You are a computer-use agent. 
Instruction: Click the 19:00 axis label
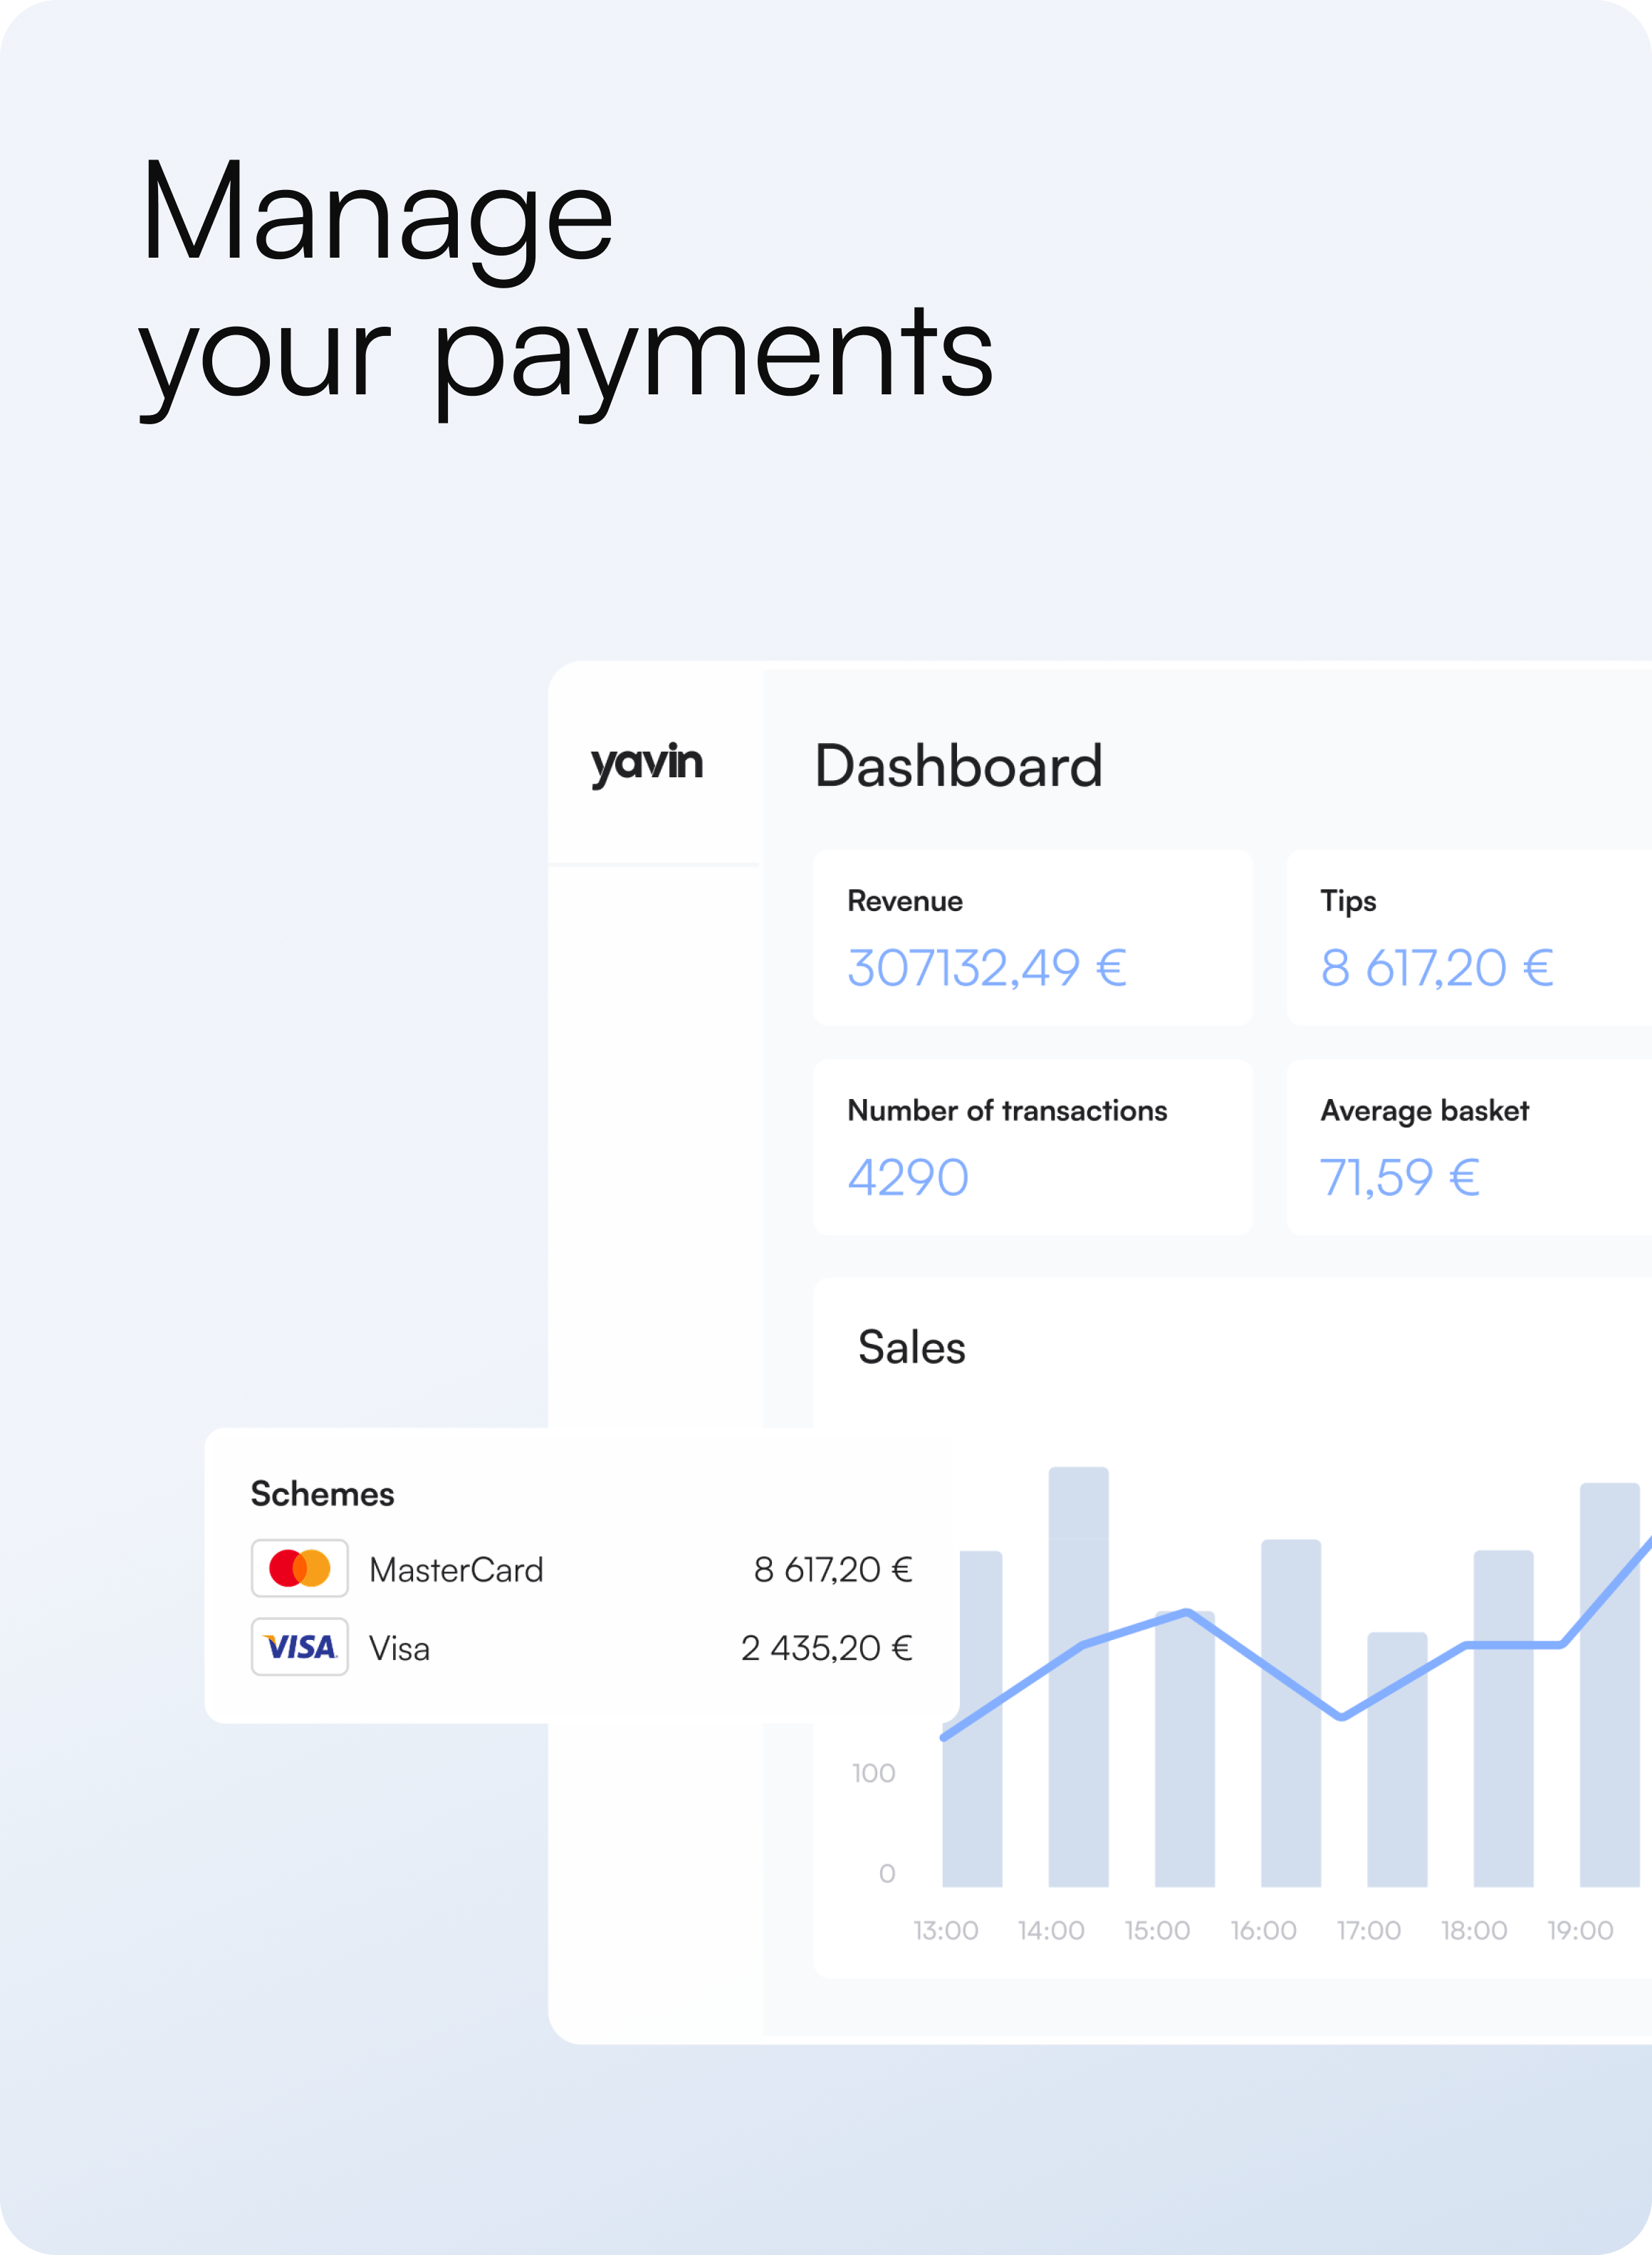(1579, 1930)
